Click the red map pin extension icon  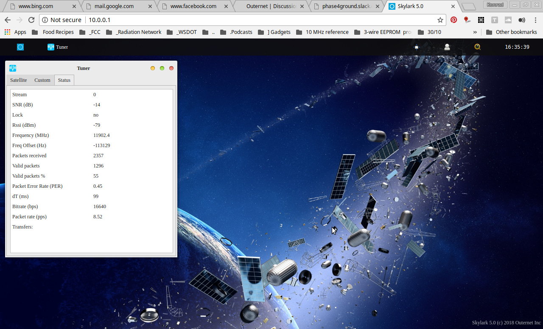[467, 20]
